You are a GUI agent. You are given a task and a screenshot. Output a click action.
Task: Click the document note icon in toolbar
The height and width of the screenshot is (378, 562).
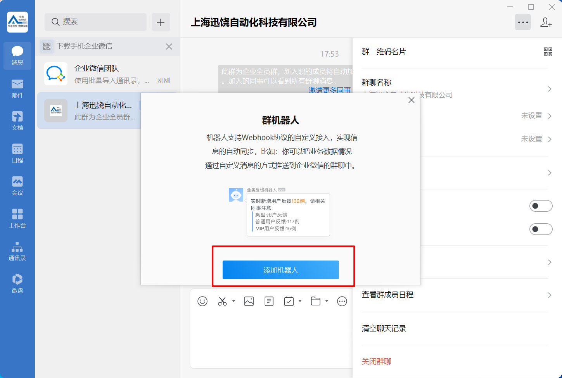click(269, 301)
